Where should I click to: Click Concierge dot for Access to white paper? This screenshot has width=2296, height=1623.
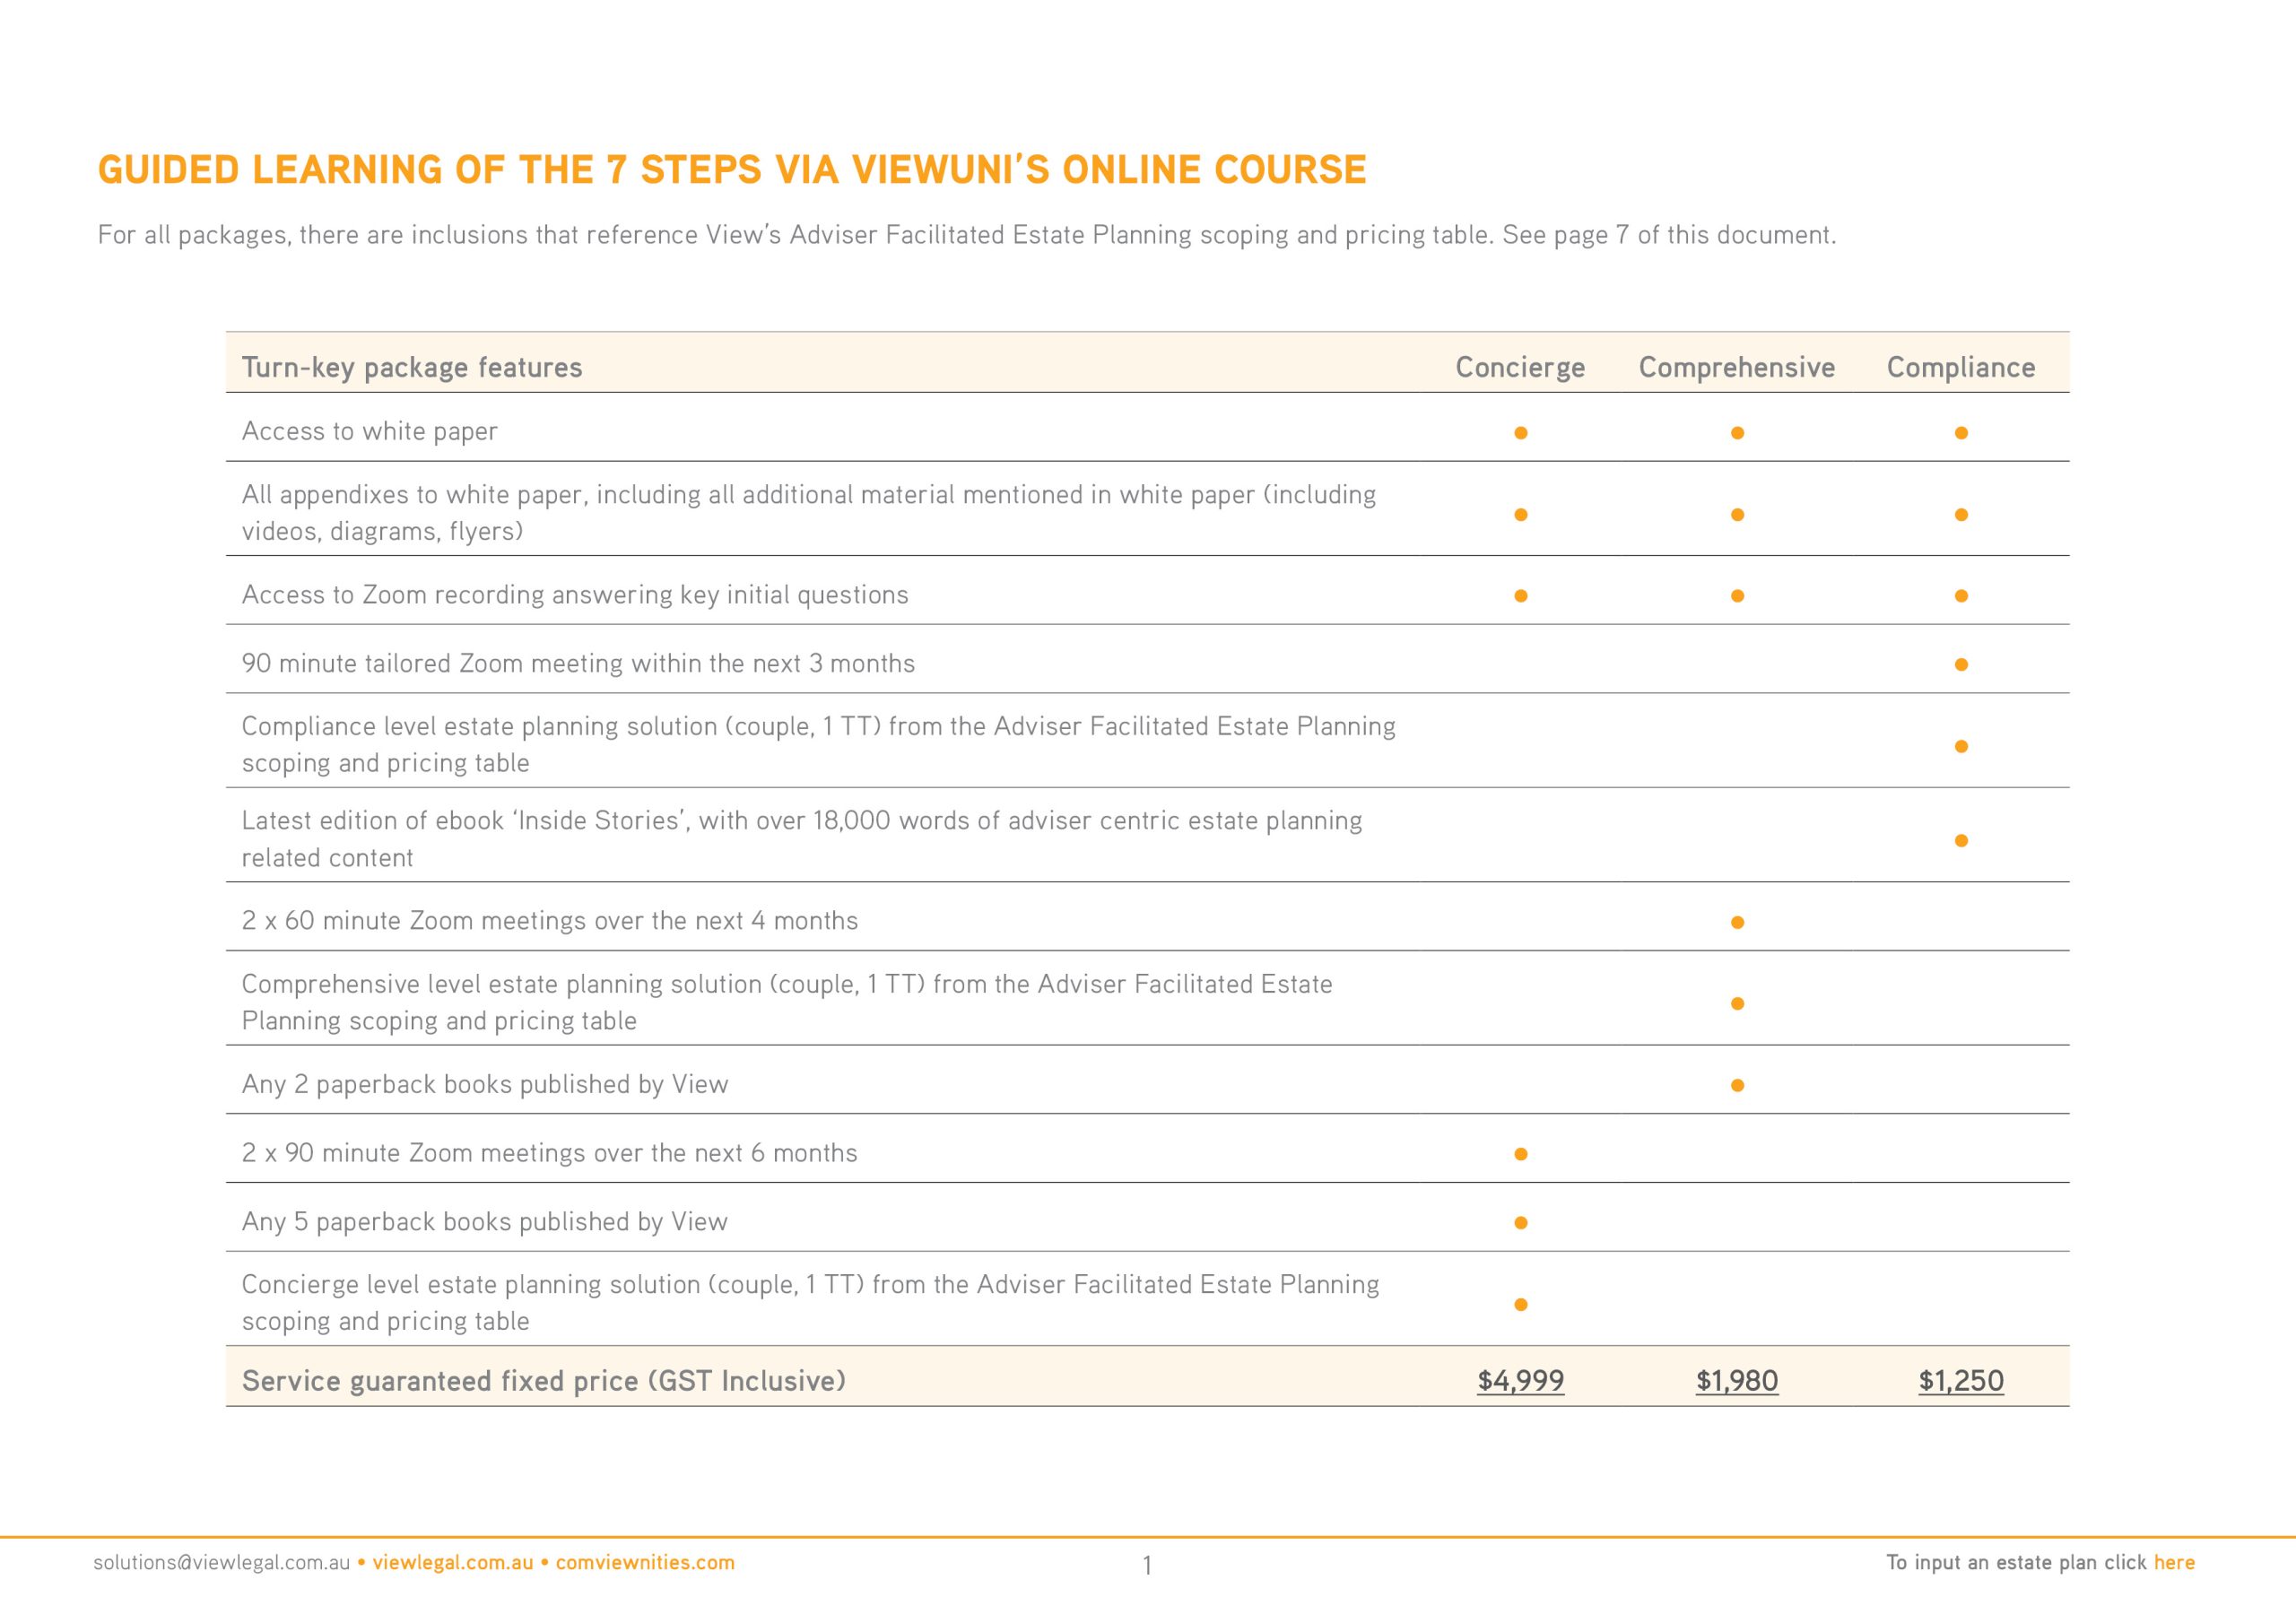coord(1520,433)
